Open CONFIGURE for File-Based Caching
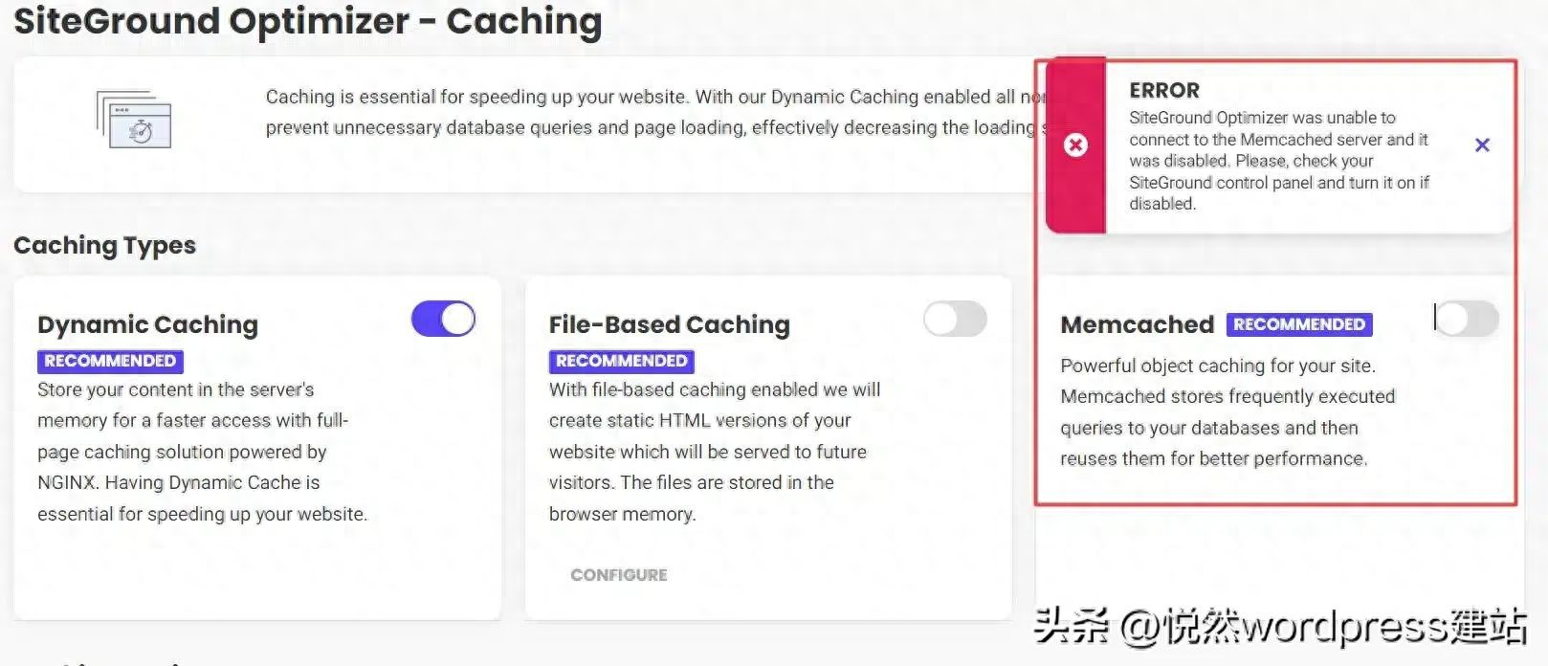Image resolution: width=1548 pixels, height=666 pixels. click(618, 575)
